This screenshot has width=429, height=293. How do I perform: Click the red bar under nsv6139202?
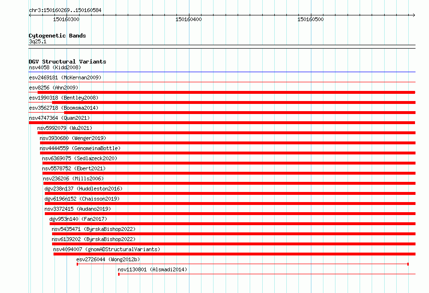click(x=234, y=244)
